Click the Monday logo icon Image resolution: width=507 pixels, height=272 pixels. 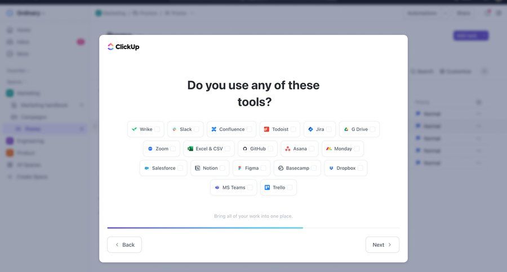329,149
